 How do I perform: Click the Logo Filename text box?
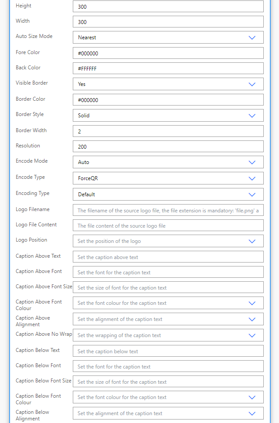168,209
